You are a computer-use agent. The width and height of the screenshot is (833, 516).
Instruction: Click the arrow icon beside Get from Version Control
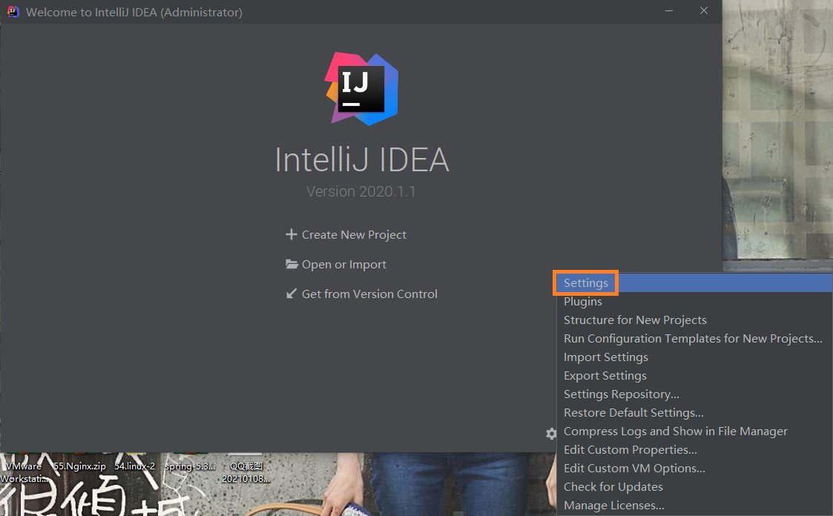pyautogui.click(x=291, y=294)
